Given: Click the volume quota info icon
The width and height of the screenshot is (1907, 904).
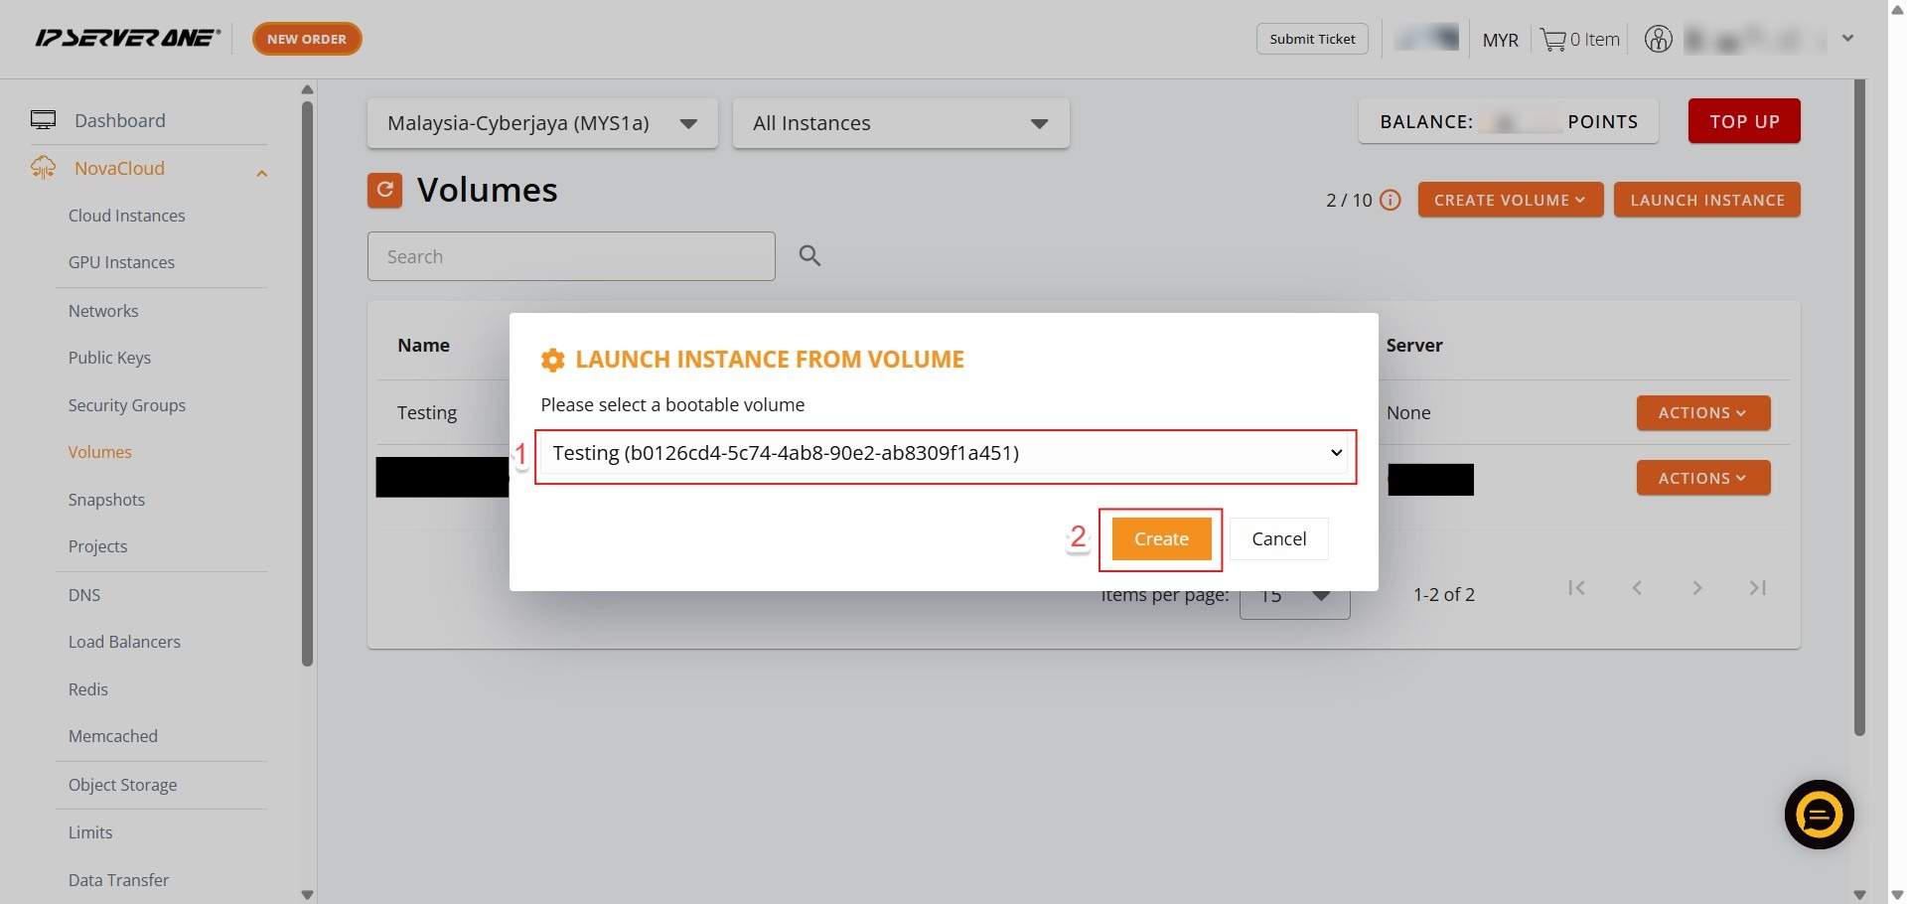Looking at the screenshot, I should (x=1391, y=201).
